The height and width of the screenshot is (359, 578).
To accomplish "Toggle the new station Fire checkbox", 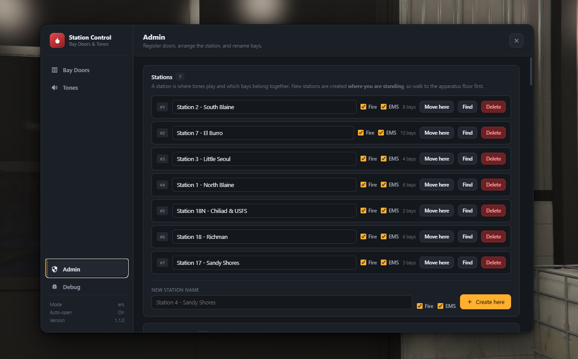I will (420, 306).
